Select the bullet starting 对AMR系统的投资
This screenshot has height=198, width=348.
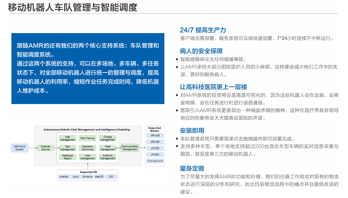click(259, 99)
